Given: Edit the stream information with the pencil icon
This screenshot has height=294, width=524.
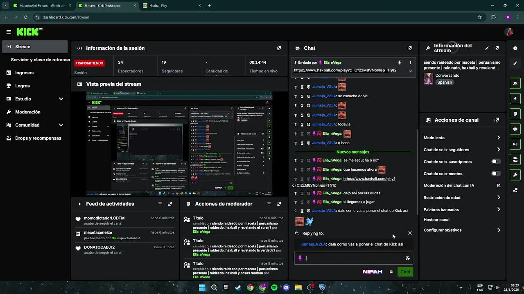Looking at the screenshot, I should [x=487, y=48].
